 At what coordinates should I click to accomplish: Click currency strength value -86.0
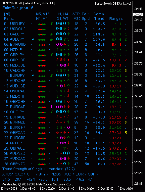click(43, 179)
